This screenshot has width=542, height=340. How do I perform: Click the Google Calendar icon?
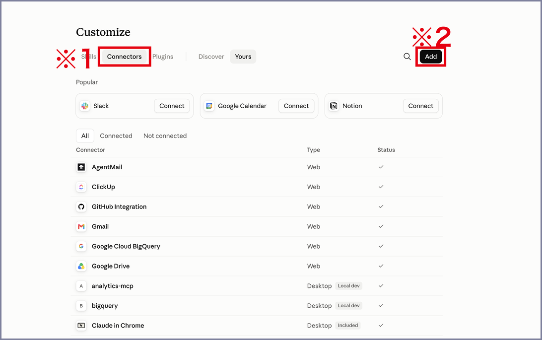pos(209,106)
